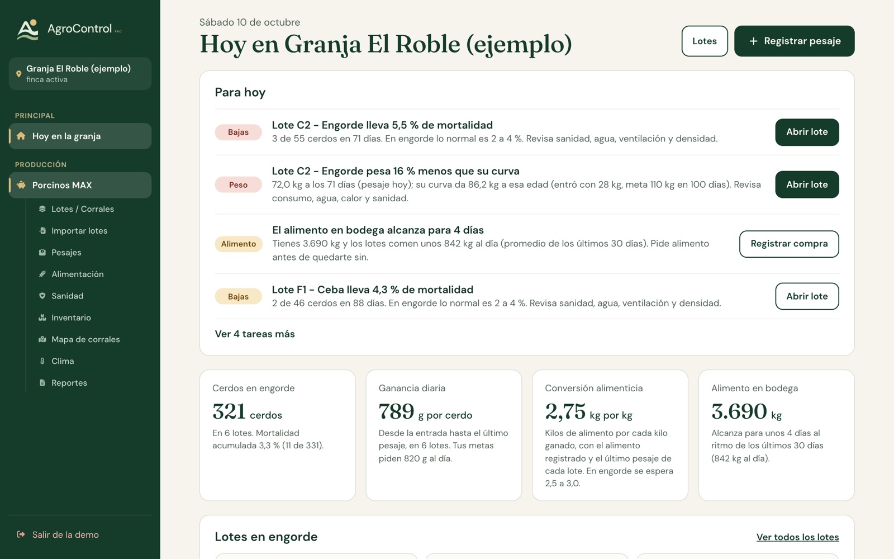Follow the Ver todos los lotes link
Image resolution: width=894 pixels, height=559 pixels.
click(797, 537)
